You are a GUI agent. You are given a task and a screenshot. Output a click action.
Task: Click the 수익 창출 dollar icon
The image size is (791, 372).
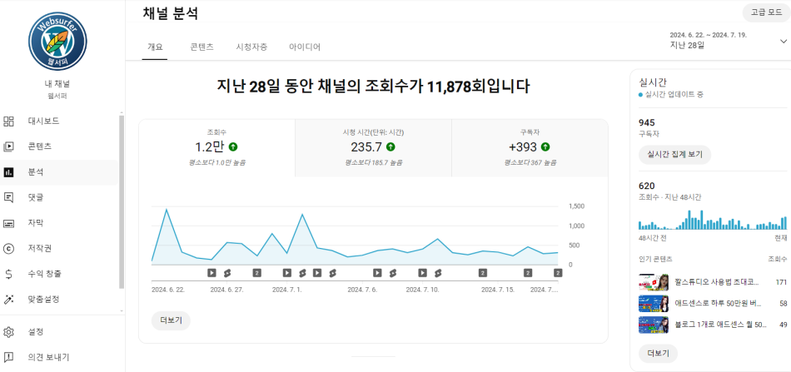[9, 274]
